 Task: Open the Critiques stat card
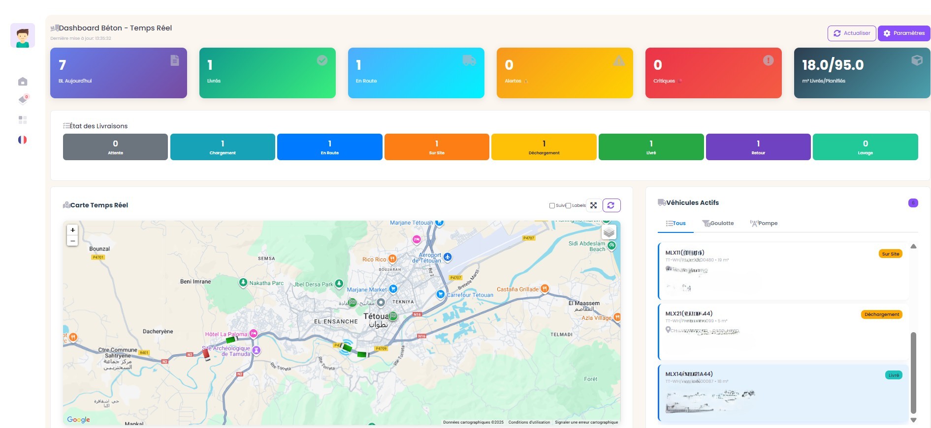click(713, 73)
